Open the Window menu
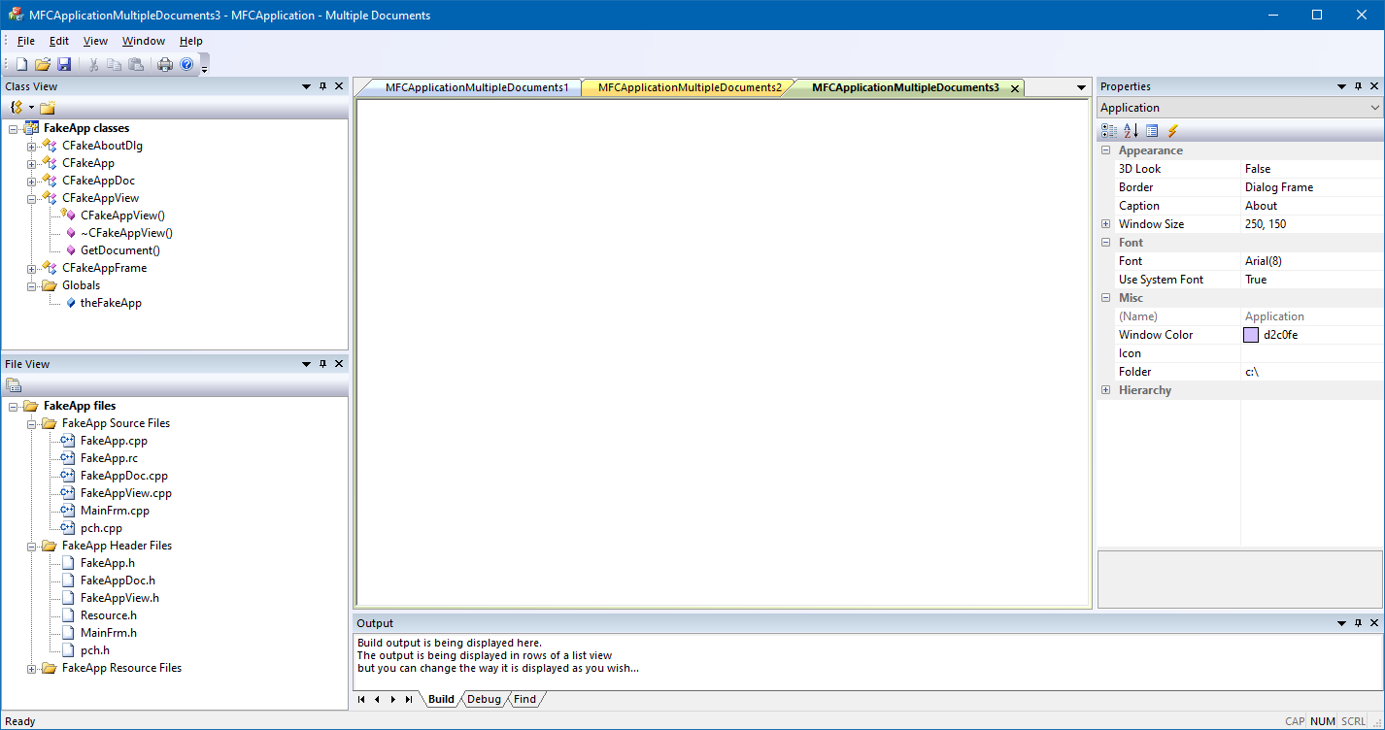 tap(143, 41)
